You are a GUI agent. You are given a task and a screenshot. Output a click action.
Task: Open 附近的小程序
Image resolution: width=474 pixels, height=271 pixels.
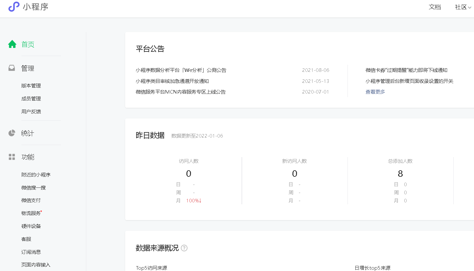pos(36,175)
